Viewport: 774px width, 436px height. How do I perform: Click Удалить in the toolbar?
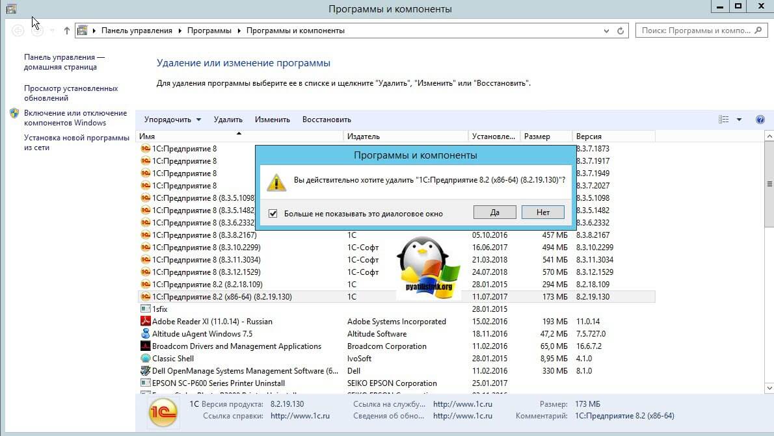coord(228,120)
